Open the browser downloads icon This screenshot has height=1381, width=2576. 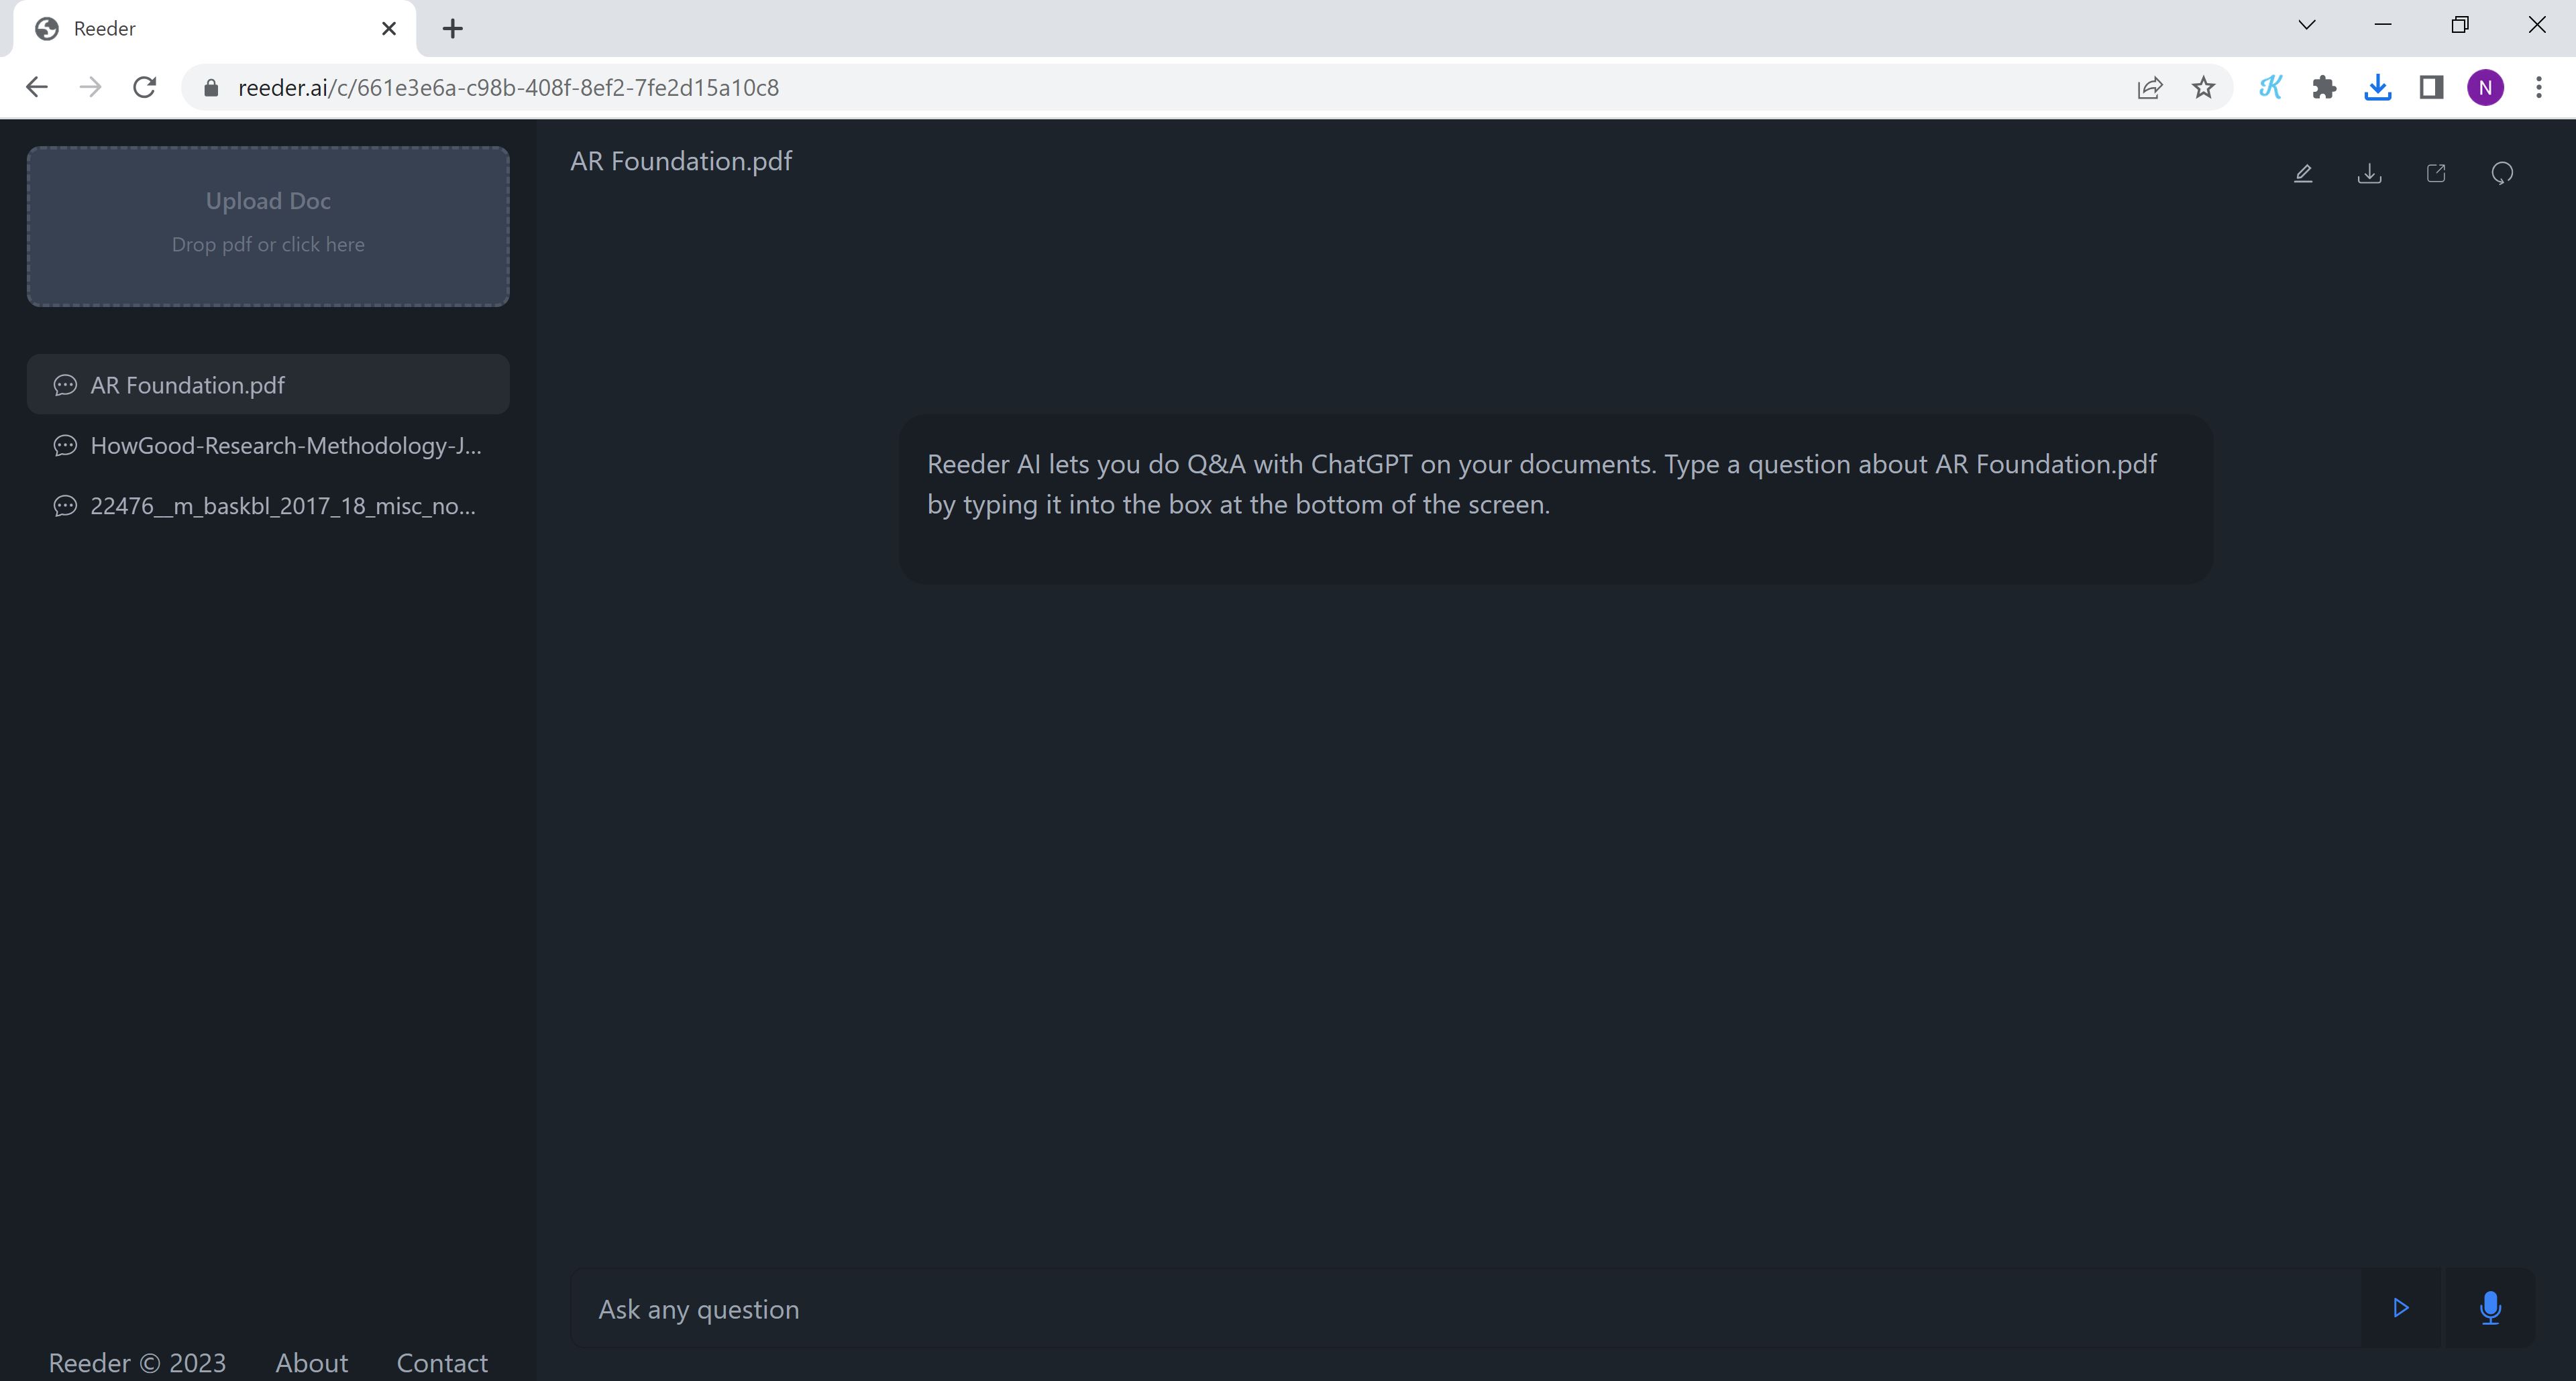tap(2377, 88)
